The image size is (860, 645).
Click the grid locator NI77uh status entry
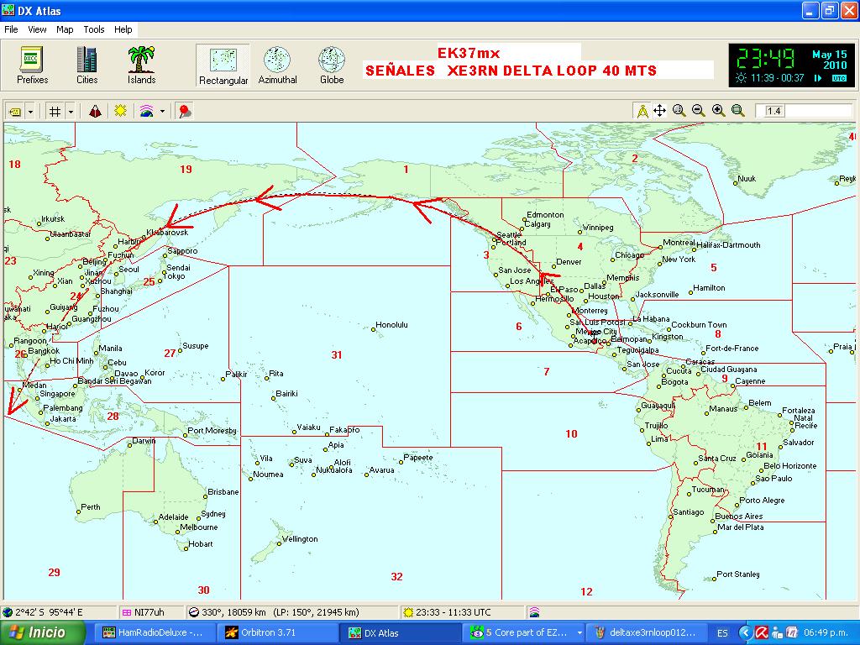pos(149,612)
